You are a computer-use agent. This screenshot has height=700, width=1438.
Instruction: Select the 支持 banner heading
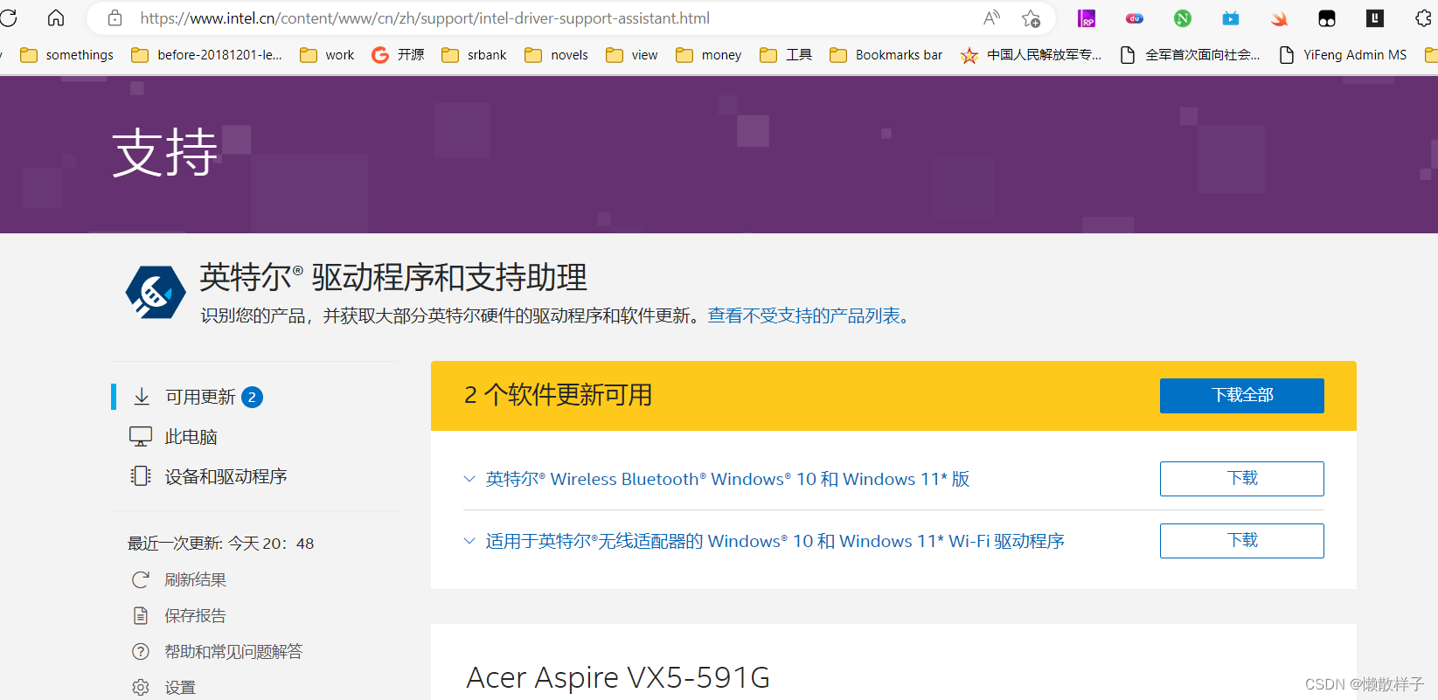(x=165, y=152)
